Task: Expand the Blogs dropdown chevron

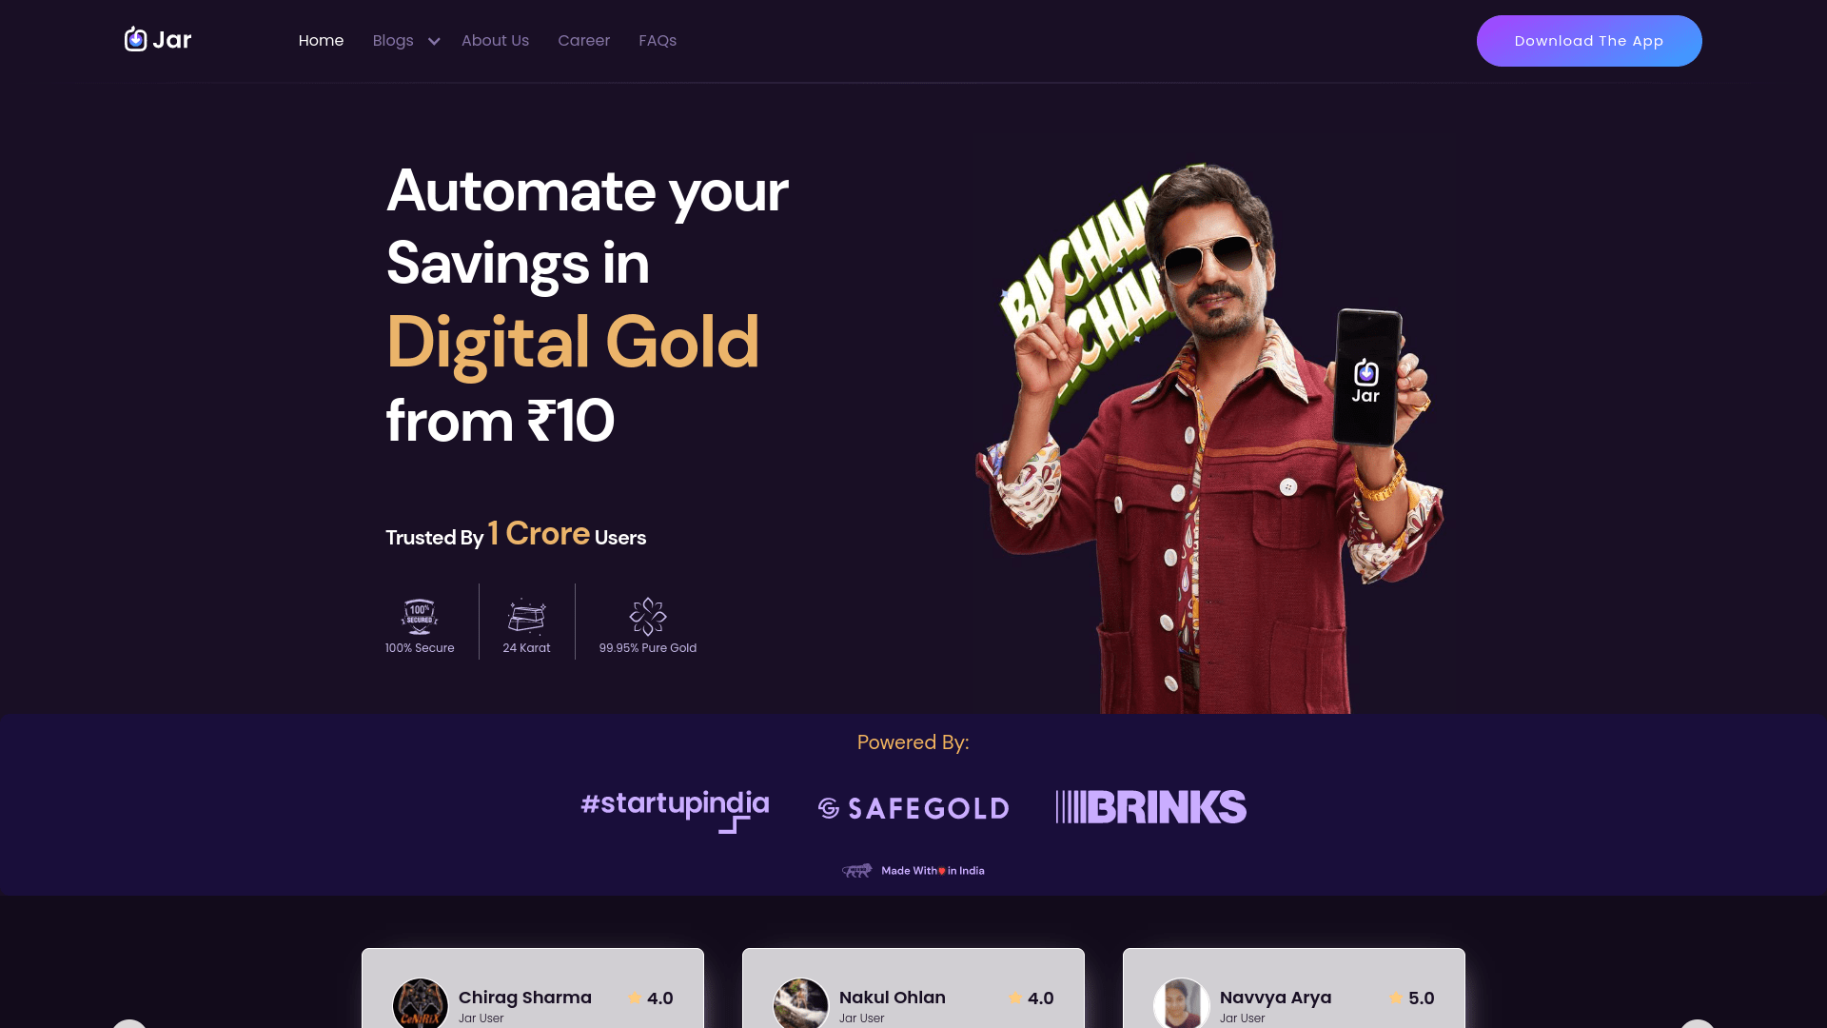Action: coord(434,41)
